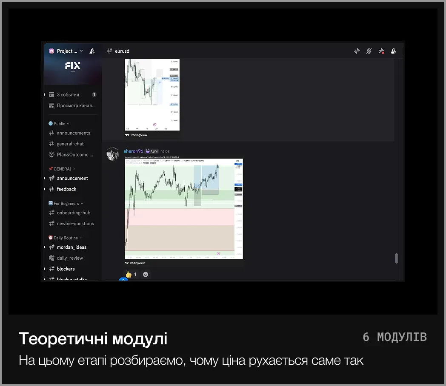Show the member list icon
This screenshot has height=386, width=446.
coord(393,51)
